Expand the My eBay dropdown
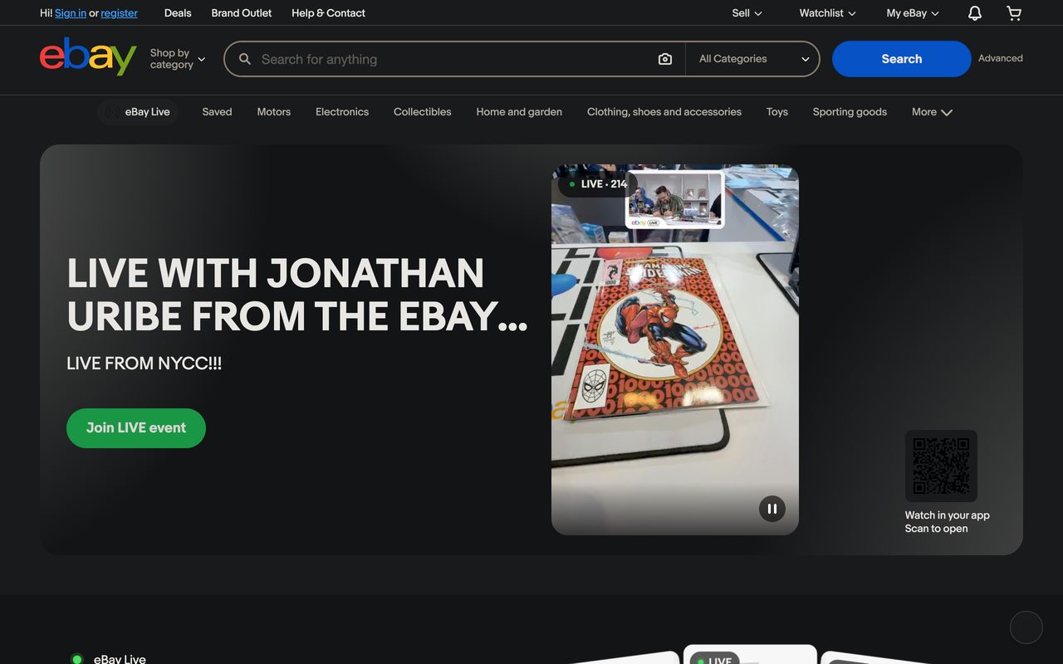Viewport: 1063px width, 664px height. tap(913, 13)
